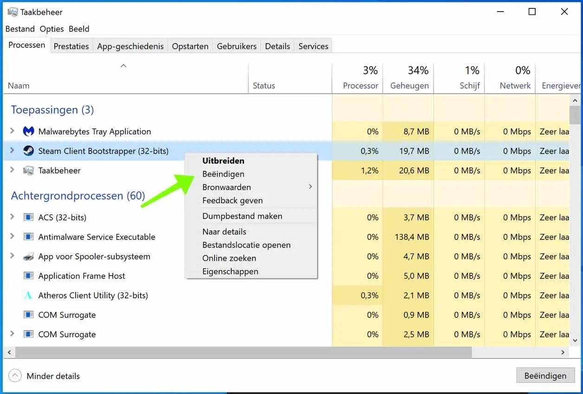This screenshot has height=394, width=583.
Task: Click the ACS (32-bits) process icon
Action: tap(28, 217)
